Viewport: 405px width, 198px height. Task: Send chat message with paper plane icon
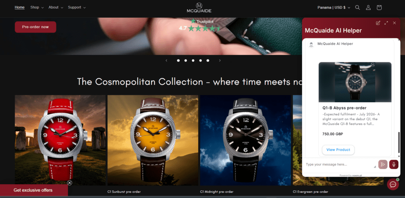[x=383, y=164]
